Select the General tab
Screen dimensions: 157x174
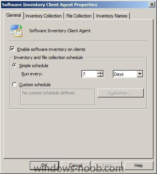pos(14,15)
